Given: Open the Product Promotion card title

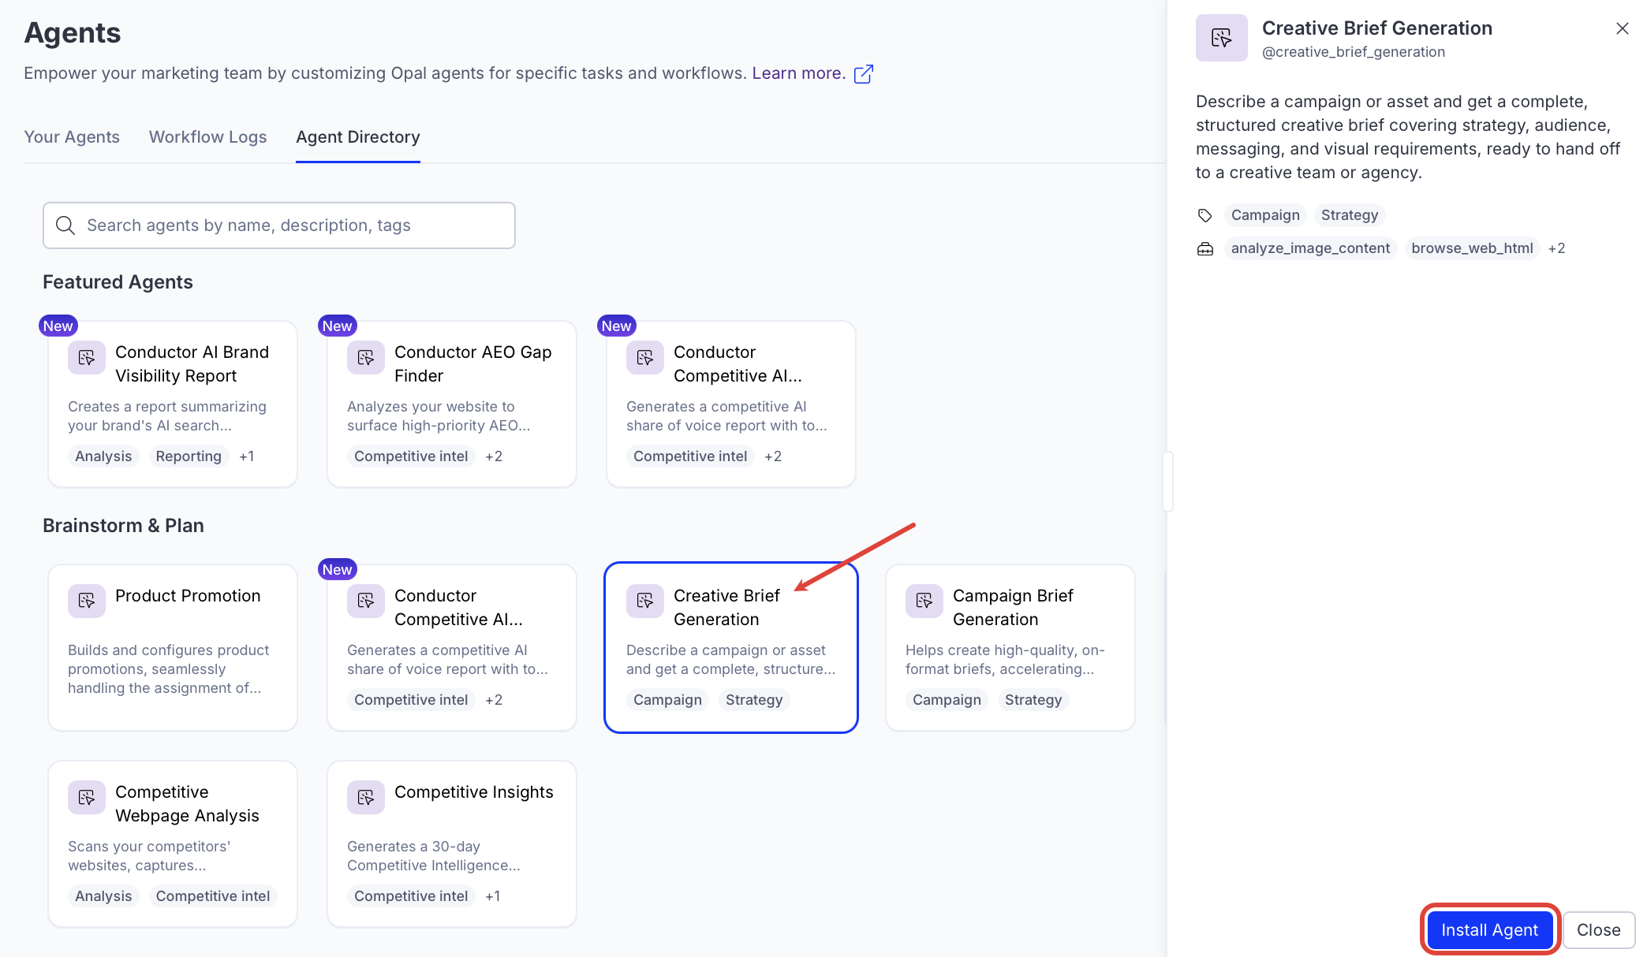Looking at the screenshot, I should [188, 596].
